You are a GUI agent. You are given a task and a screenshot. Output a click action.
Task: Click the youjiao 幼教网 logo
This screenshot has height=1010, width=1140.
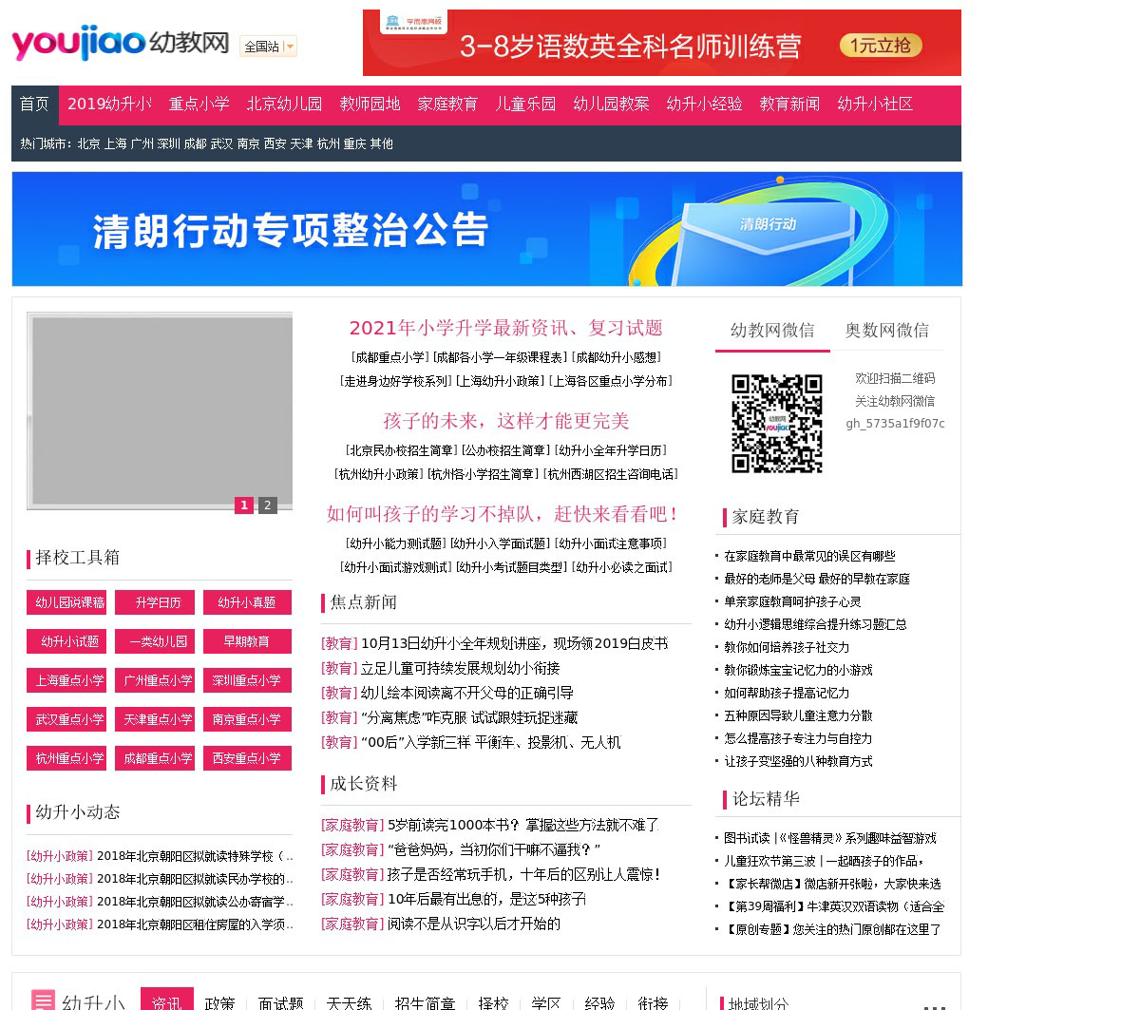click(120, 43)
